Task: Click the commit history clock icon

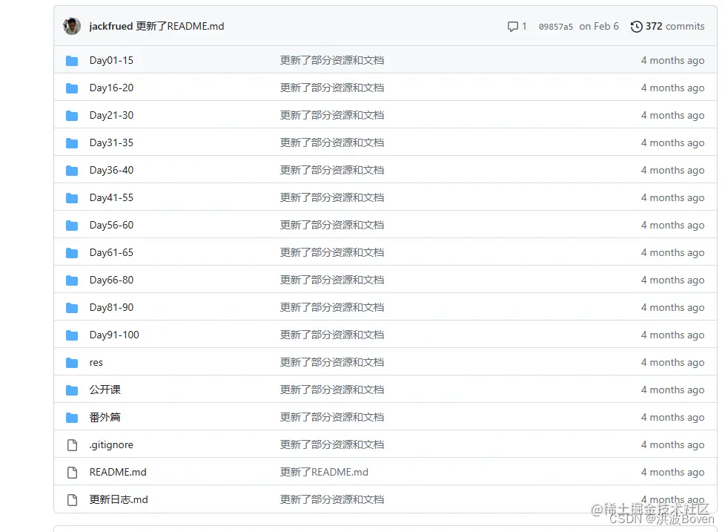Action: tap(636, 27)
